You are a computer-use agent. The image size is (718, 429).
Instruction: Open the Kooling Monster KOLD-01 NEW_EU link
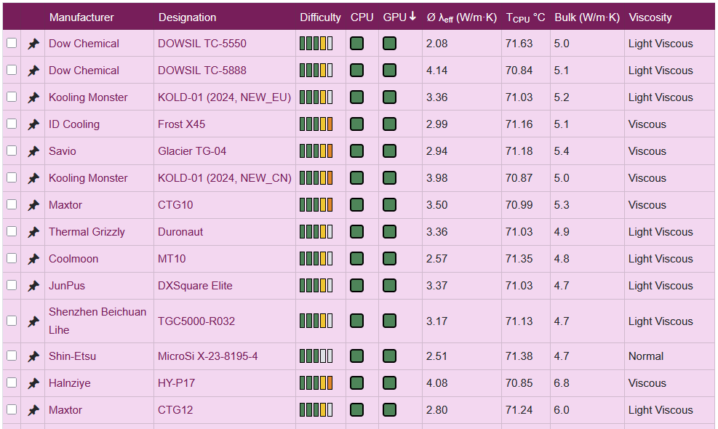pyautogui.click(x=224, y=97)
